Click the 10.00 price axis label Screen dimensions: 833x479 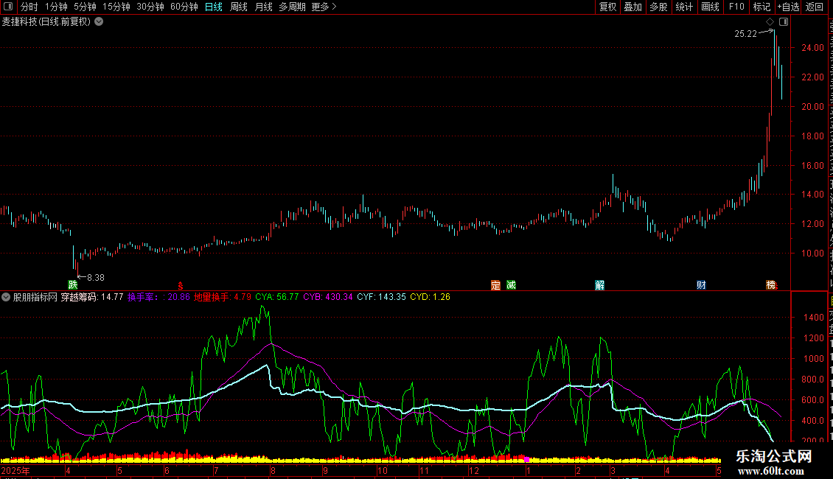click(x=813, y=254)
